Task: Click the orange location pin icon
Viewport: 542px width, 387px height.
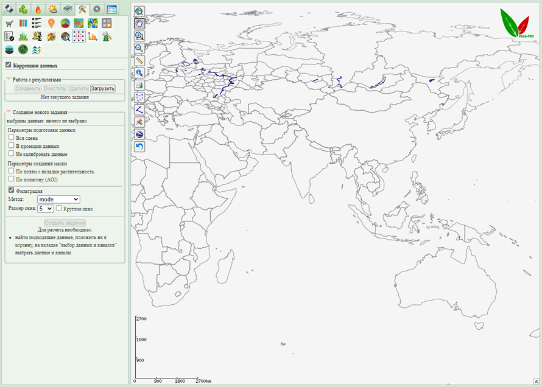Action: click(51, 23)
